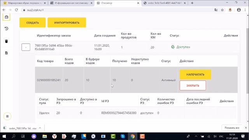Image resolution: width=249 pixels, height=140 pixels.
Task: Click the НАПЕЧАТАТЬ button
Action: (x=195, y=74)
